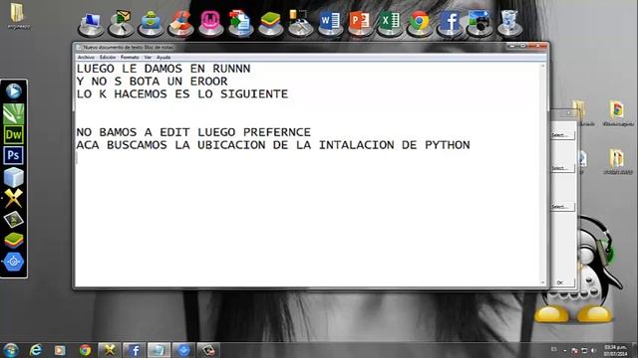Click the word SIGUIENTE in the Notepad text
Viewport: 638px width, 358px height.
click(254, 94)
